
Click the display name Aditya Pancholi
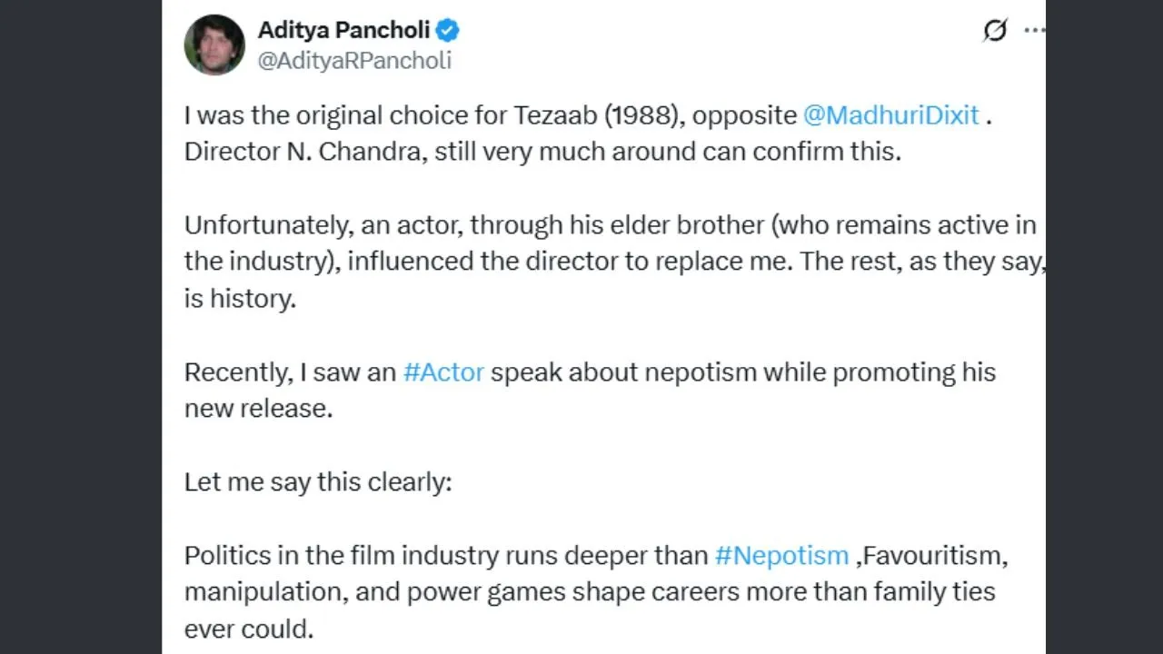[x=343, y=29]
